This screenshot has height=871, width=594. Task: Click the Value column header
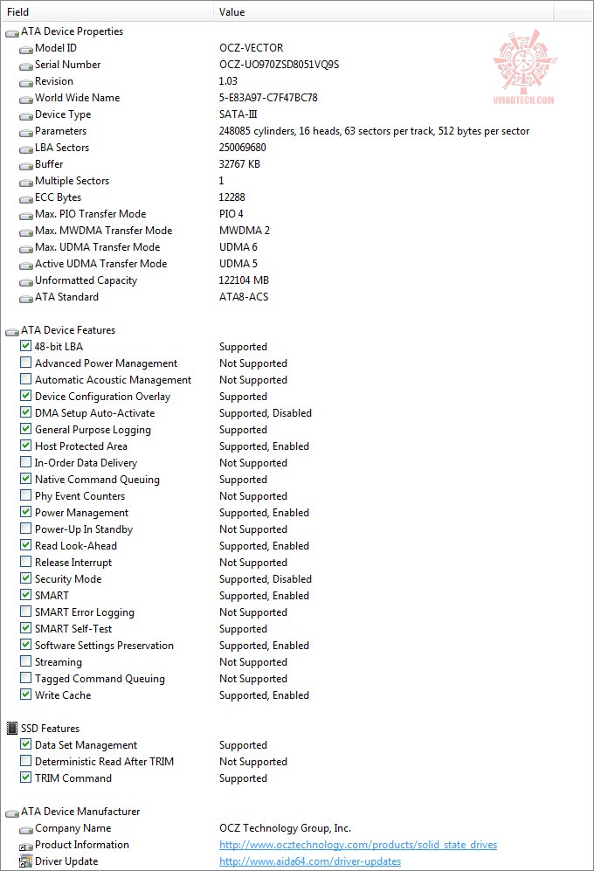(x=383, y=11)
